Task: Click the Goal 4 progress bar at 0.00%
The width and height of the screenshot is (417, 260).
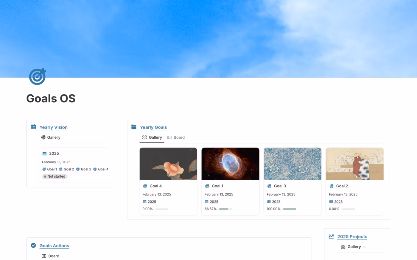Action: pos(162,209)
